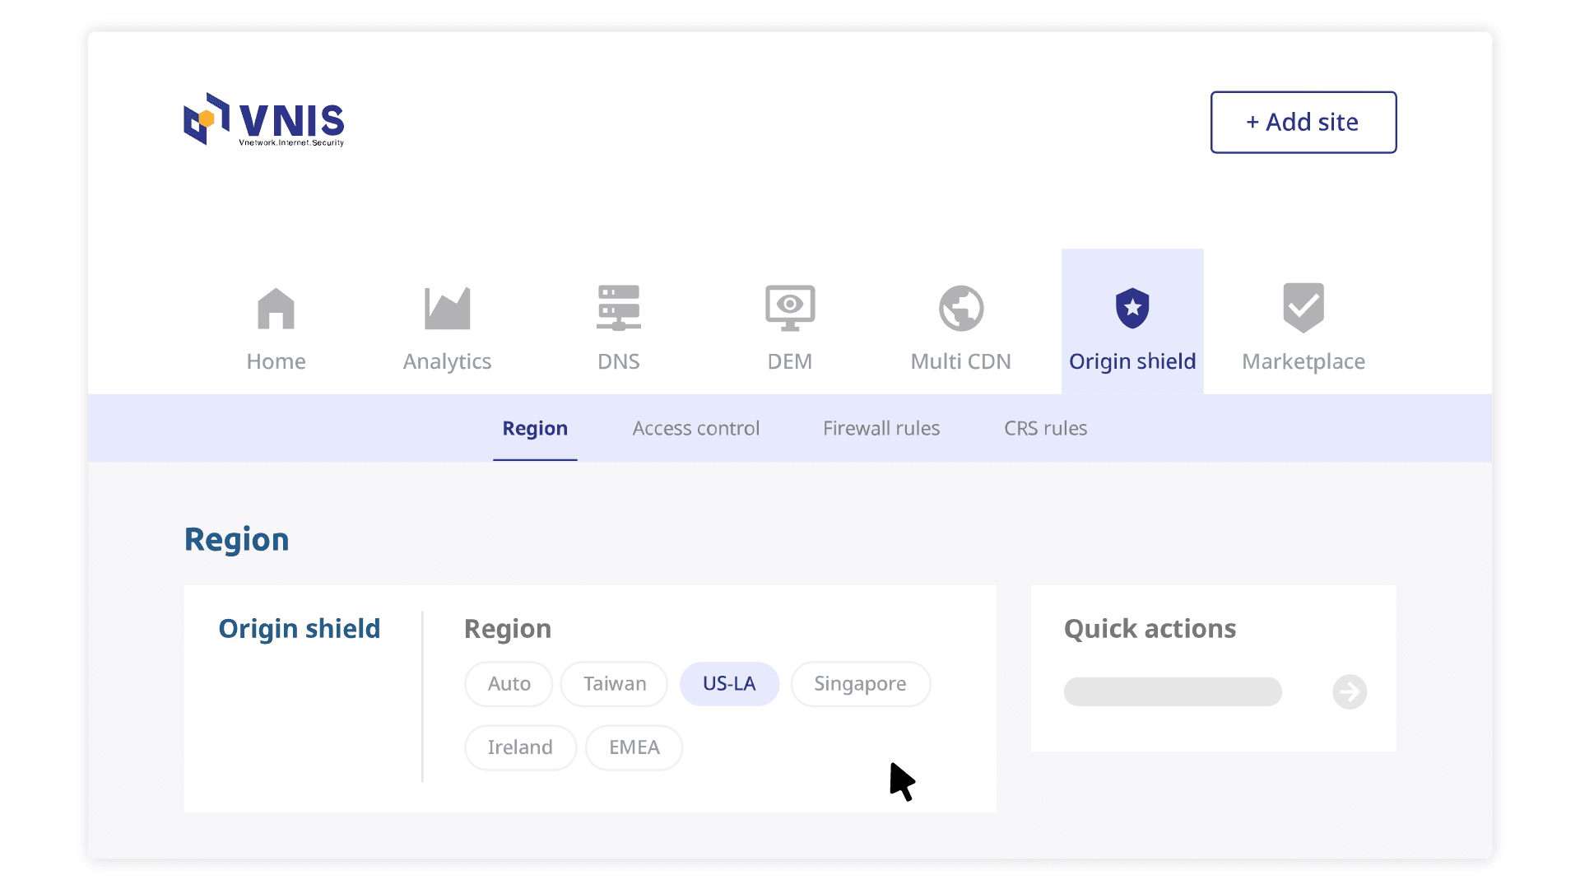
Task: Navigate to DNS settings
Action: pyautogui.click(x=619, y=329)
